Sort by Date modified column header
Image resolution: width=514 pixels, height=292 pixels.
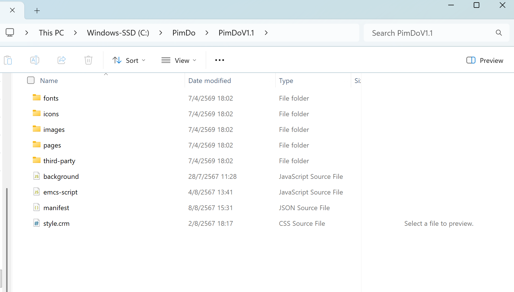210,81
